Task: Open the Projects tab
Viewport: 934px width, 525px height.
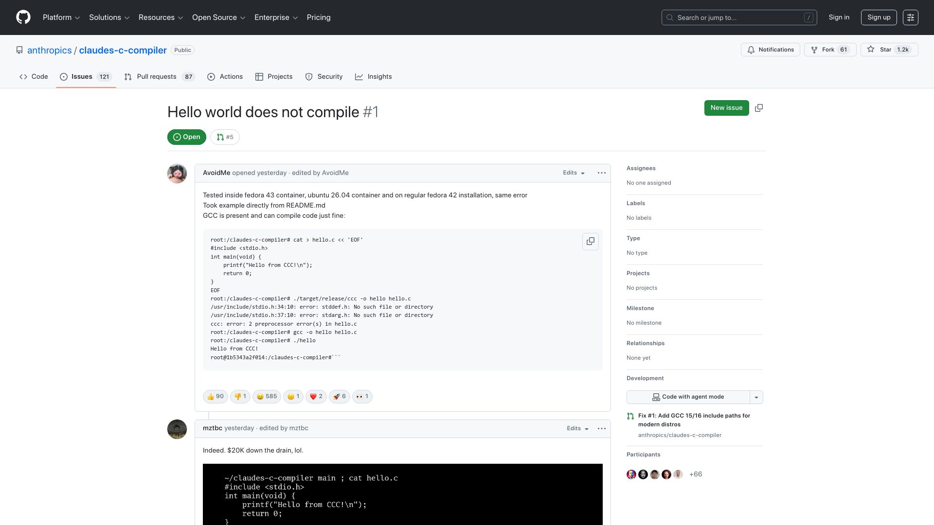Action: tap(274, 77)
